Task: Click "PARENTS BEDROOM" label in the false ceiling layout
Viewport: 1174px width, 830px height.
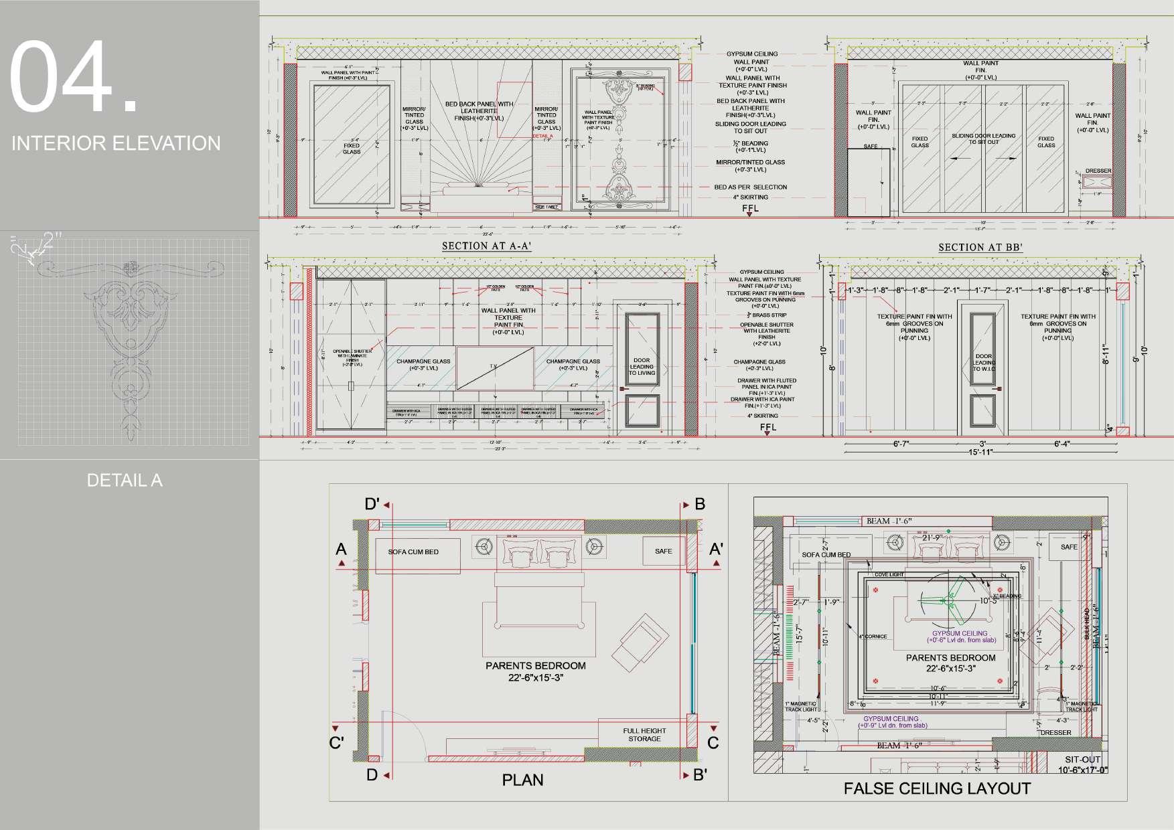Action: pyautogui.click(x=951, y=658)
